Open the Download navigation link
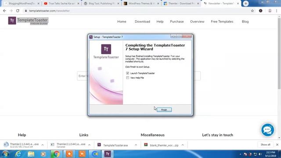This screenshot has width=281, height=158. (142, 22)
